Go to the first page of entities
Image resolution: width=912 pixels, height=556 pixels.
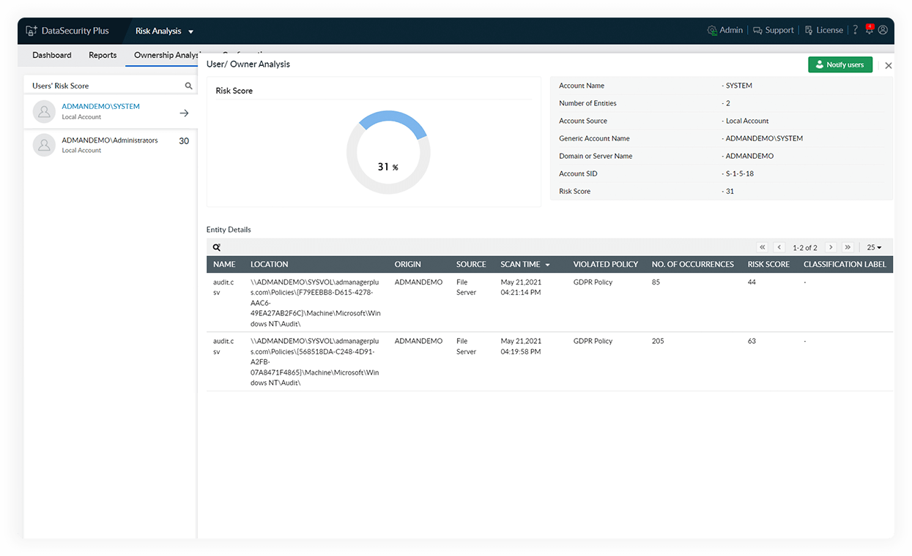point(763,247)
